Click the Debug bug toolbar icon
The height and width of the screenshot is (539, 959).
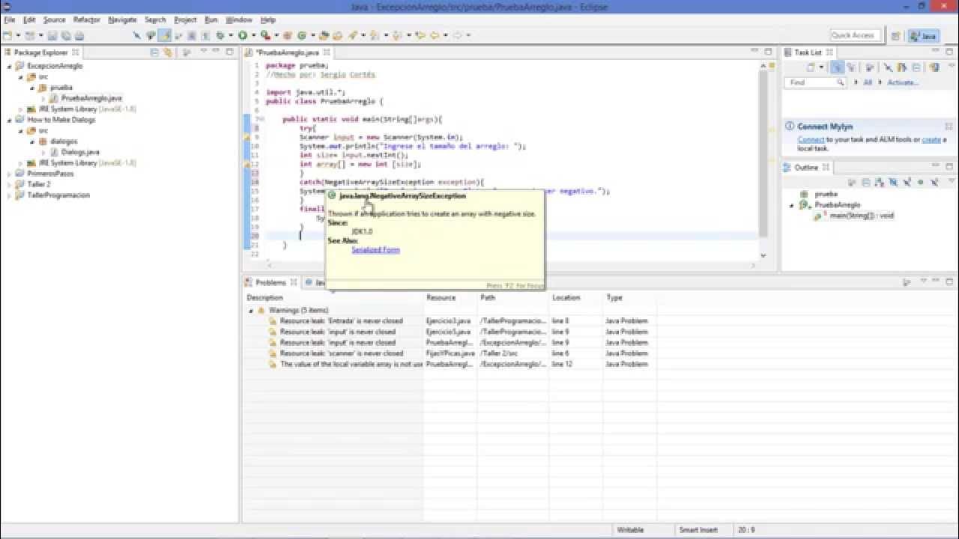pos(220,35)
